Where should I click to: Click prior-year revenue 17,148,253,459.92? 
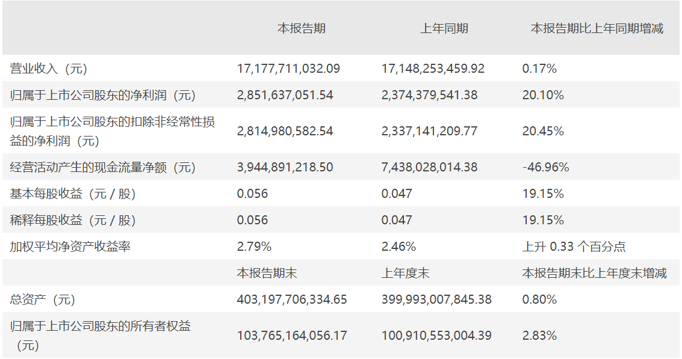point(433,69)
